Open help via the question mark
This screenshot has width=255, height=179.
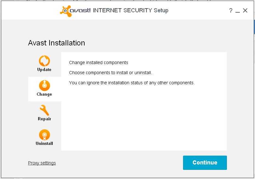231,11
